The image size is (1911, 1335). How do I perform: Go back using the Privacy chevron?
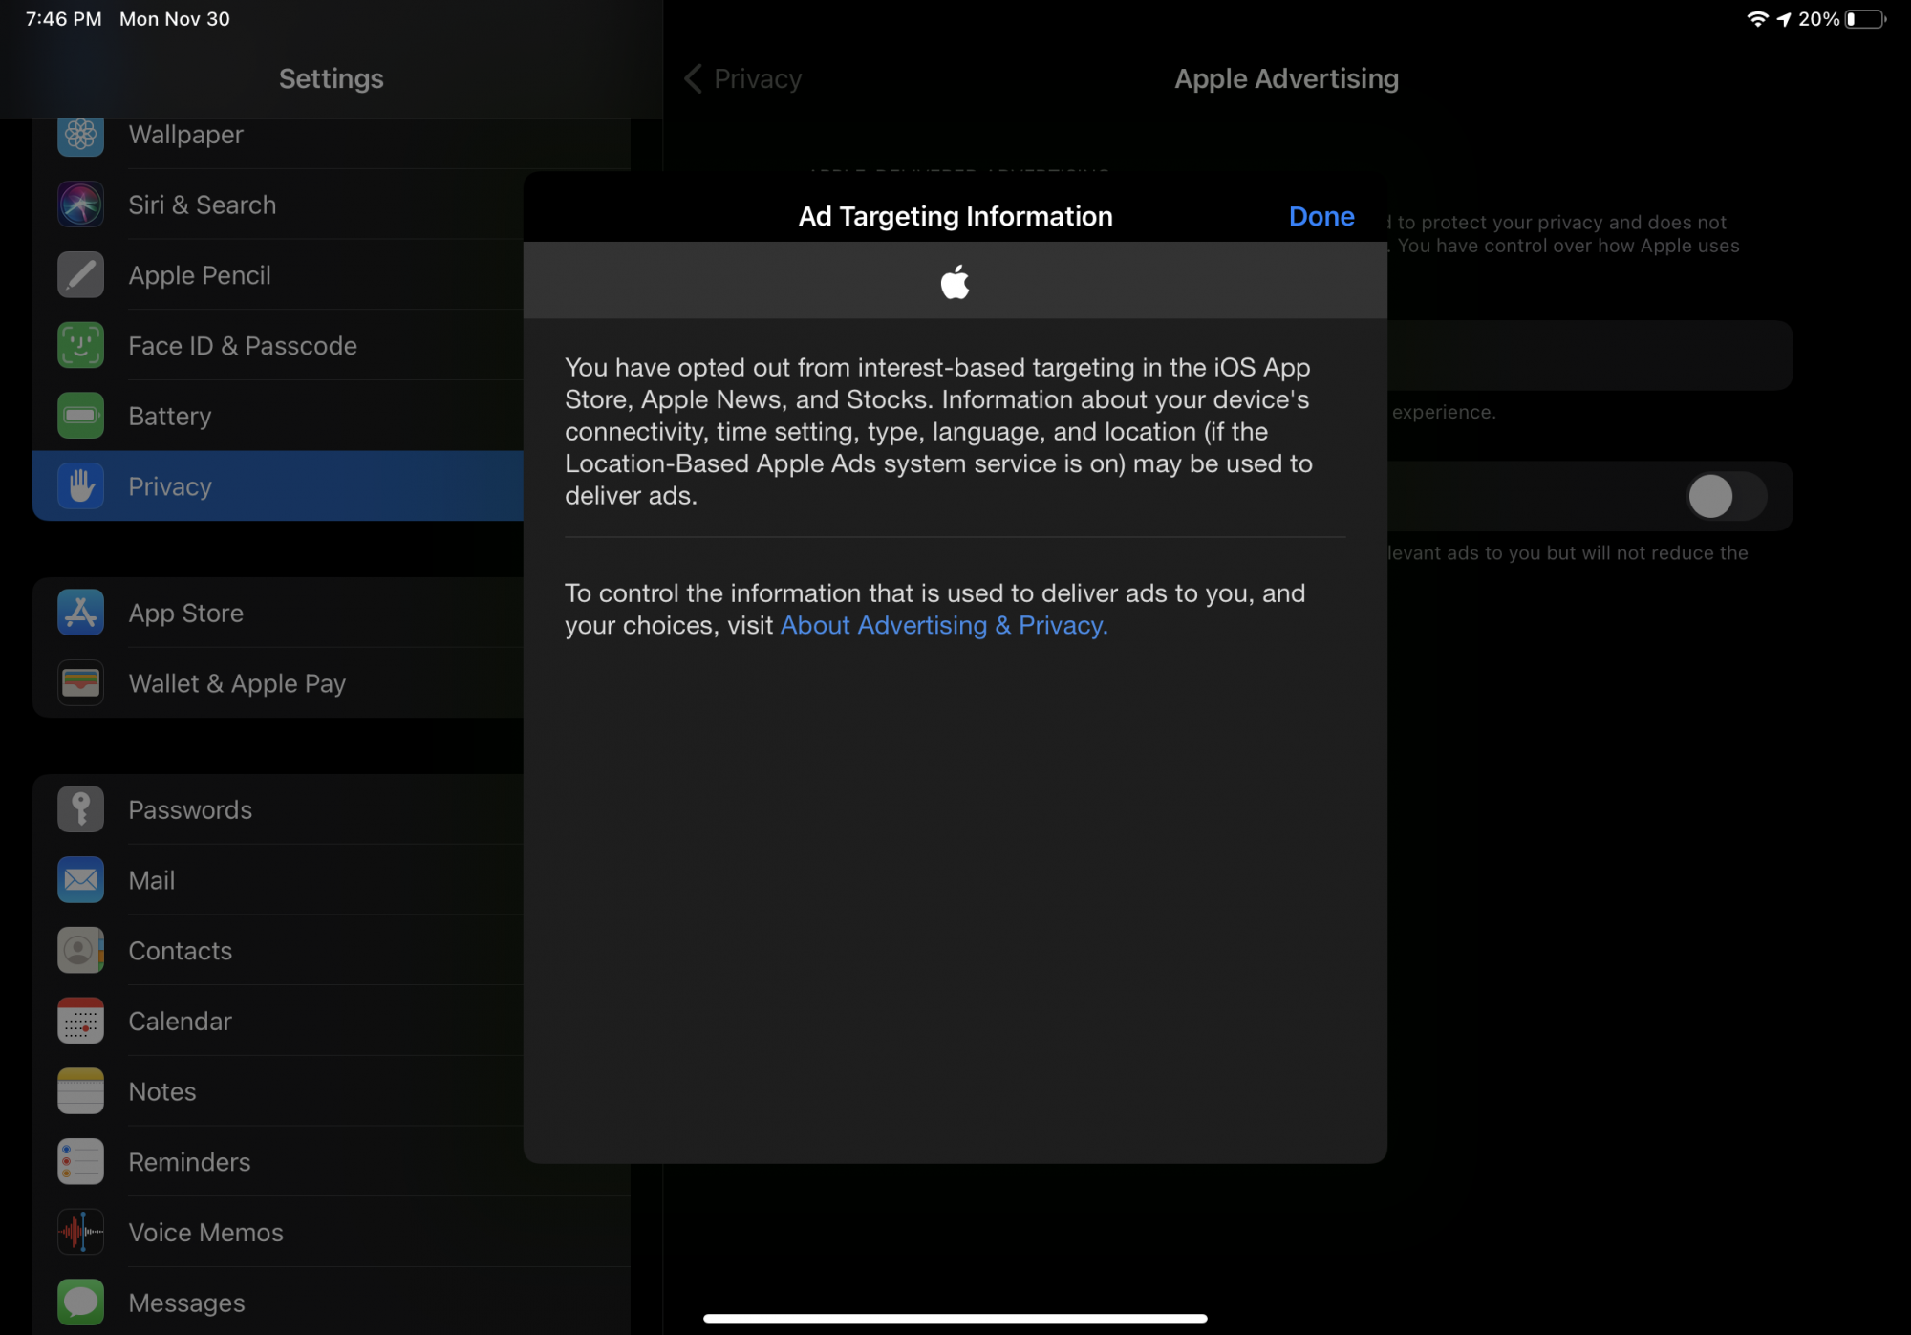(694, 78)
